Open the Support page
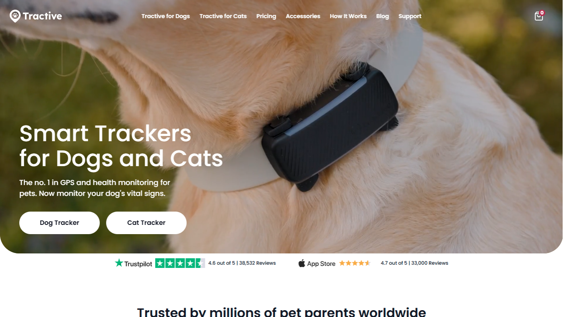Image resolution: width=563 pixels, height=317 pixels. (410, 16)
